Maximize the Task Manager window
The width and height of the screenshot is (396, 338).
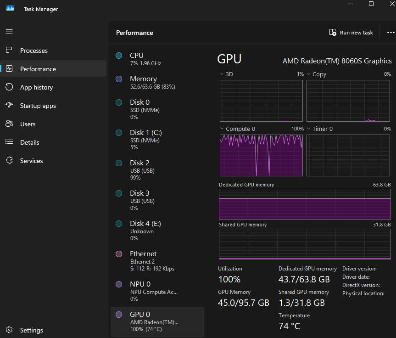point(371,4)
